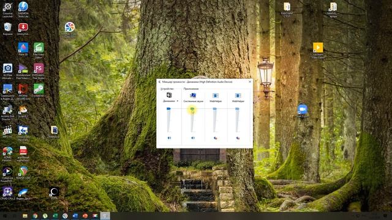Close the Volume Mixer window
This screenshot has width=392, height=220.
coord(250,81)
